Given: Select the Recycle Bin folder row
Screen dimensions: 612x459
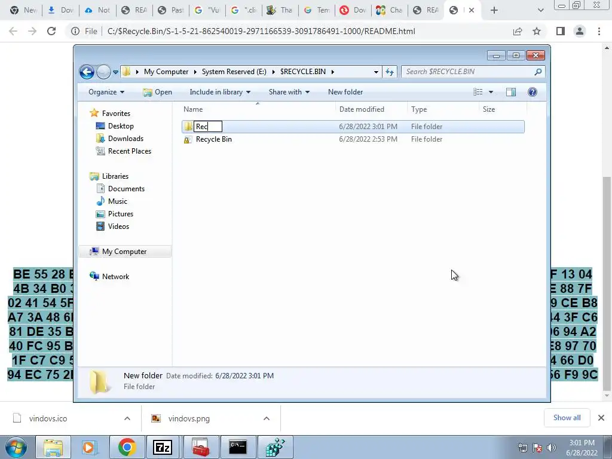Looking at the screenshot, I should point(353,139).
